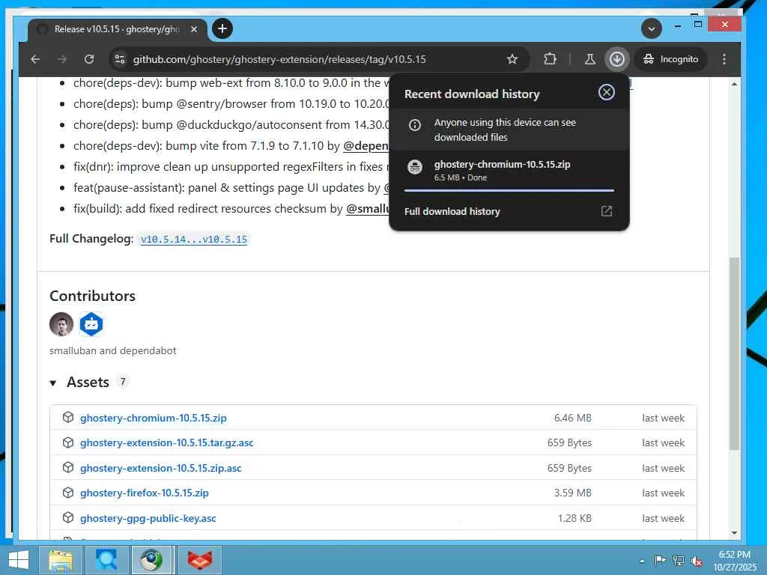Click package icon beside ghostery-gpg-public-key.asc
The height and width of the screenshot is (575, 767).
click(68, 517)
